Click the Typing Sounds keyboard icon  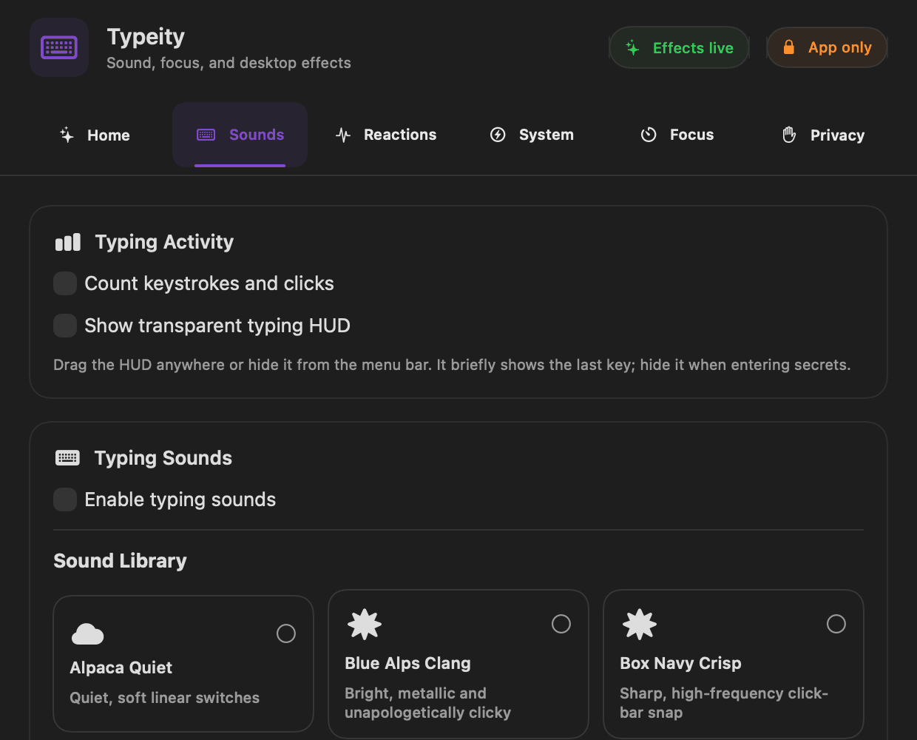[x=67, y=458]
